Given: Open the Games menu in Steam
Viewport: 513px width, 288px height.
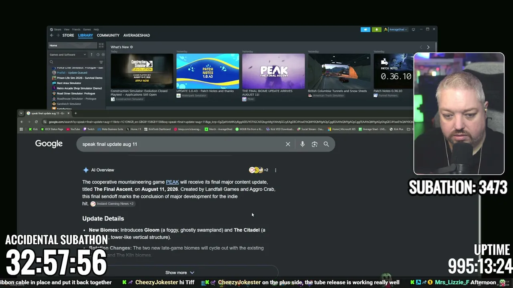Looking at the screenshot, I should (87, 30).
